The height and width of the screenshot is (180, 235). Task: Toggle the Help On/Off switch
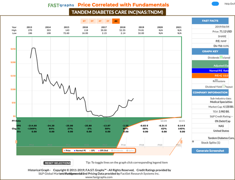[215, 4]
